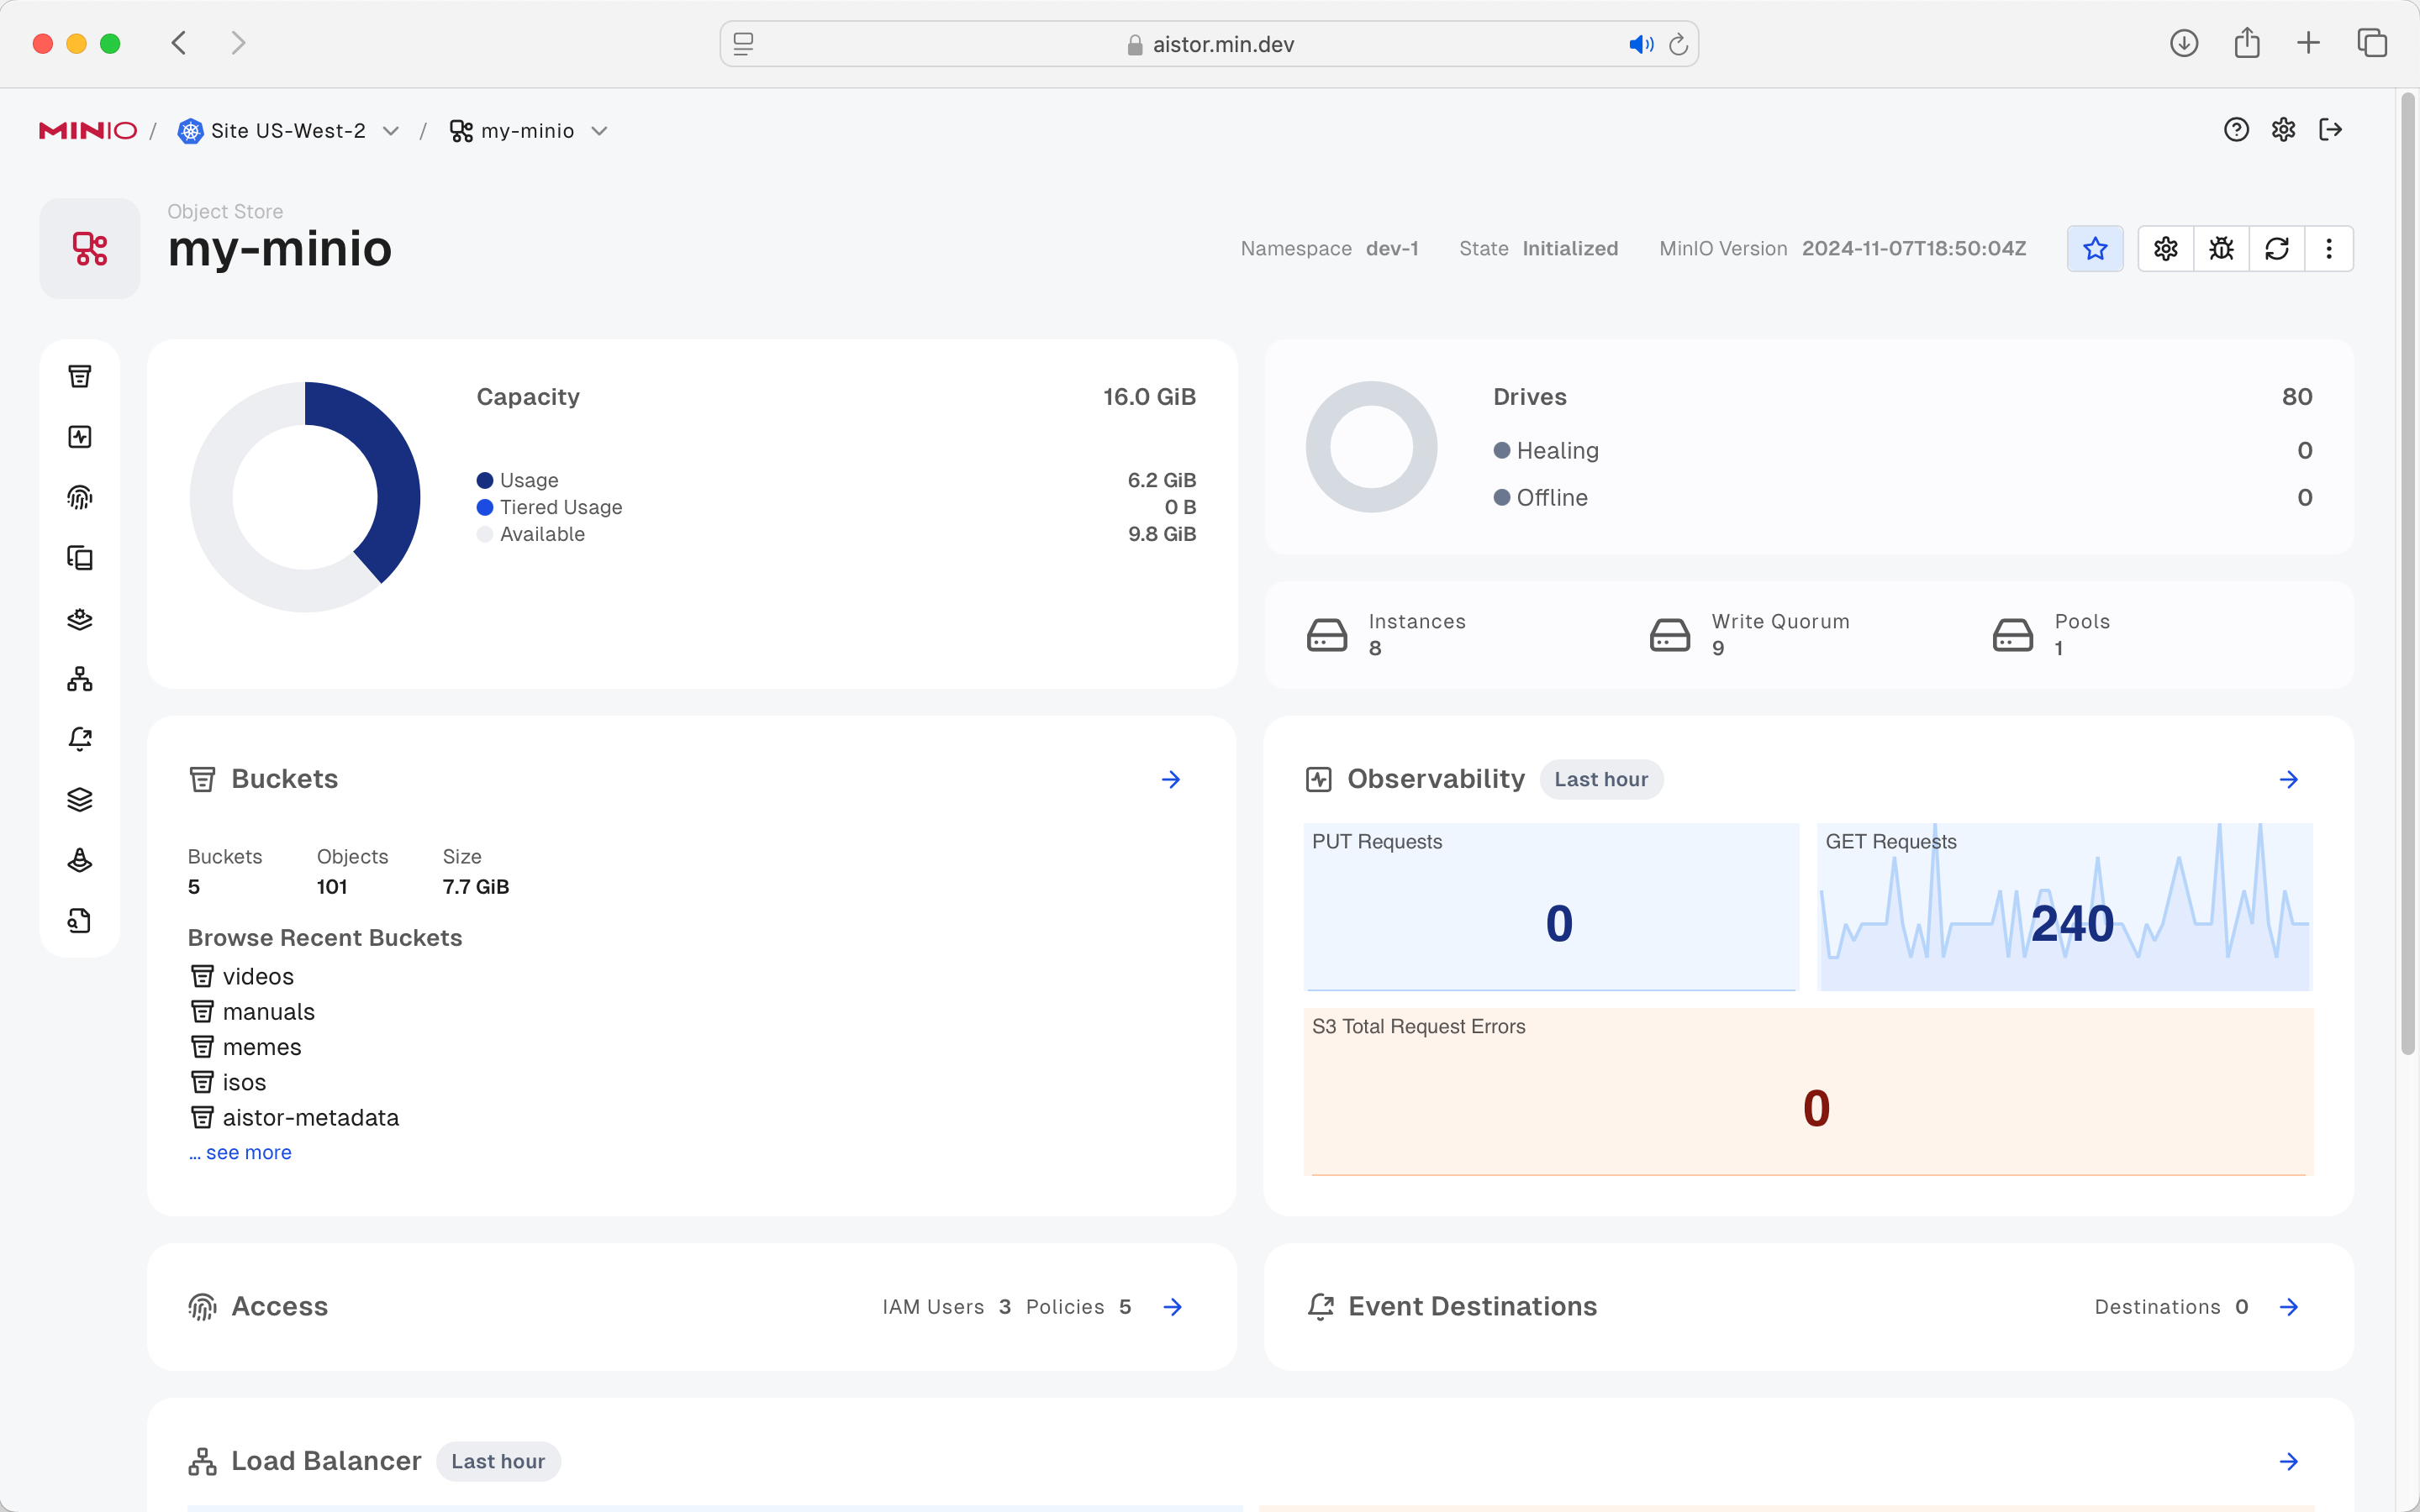Screen dimensions: 2420x1512
Task: Click the stacked layers tiering icon in sidebar
Action: coord(80,800)
